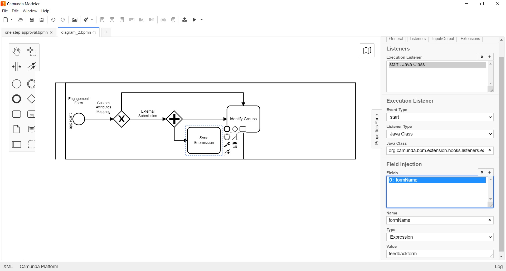The height and width of the screenshot is (271, 506).
Task: Activate the lasso selection tool
Action: pos(32,52)
